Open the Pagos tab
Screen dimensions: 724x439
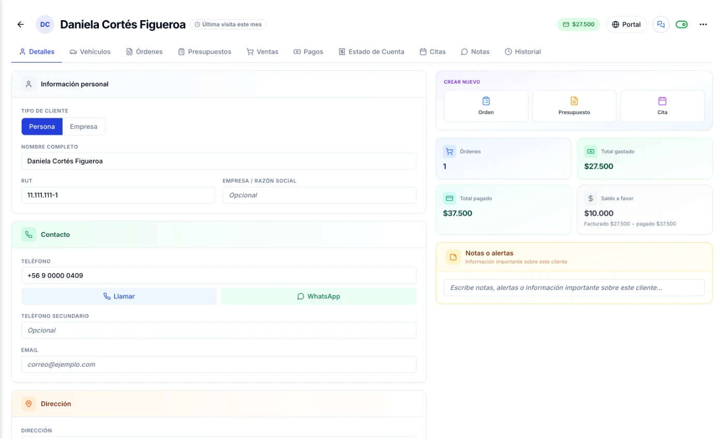(x=308, y=52)
